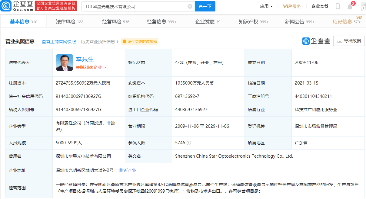Switch to the 基本信息 tab
This screenshot has width=366, height=199.
pos(24,21)
